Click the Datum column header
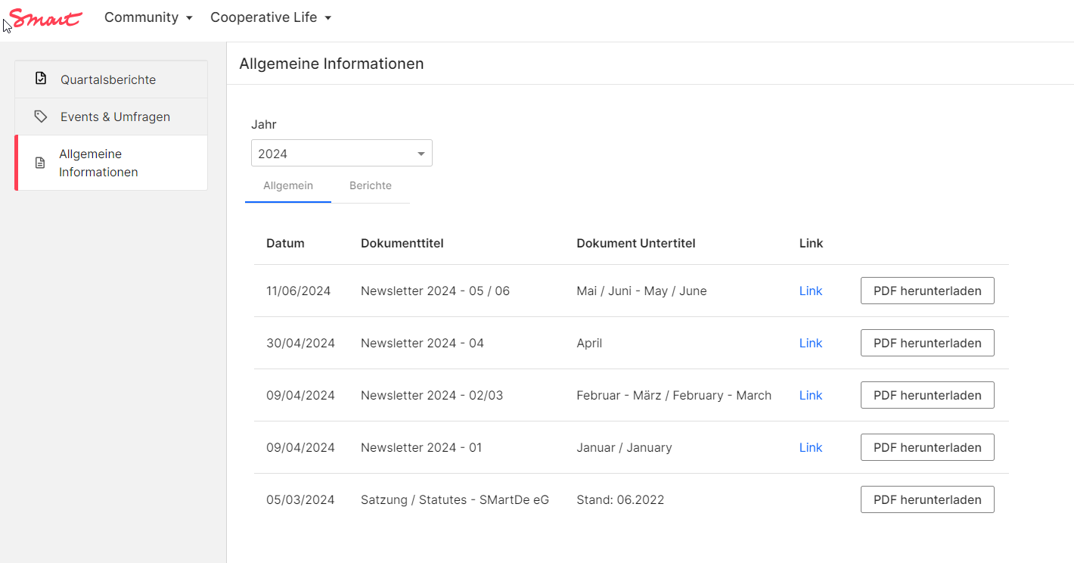The height and width of the screenshot is (563, 1074). click(285, 243)
